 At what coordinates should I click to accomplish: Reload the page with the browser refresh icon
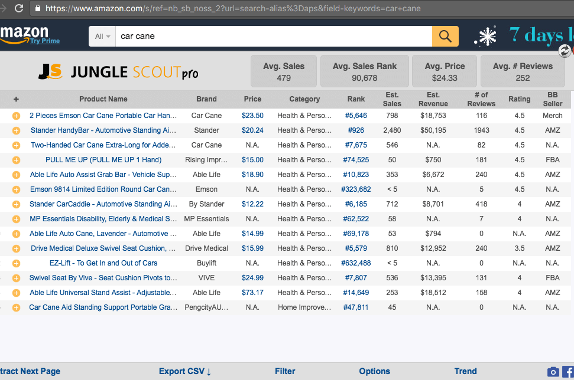coord(19,8)
